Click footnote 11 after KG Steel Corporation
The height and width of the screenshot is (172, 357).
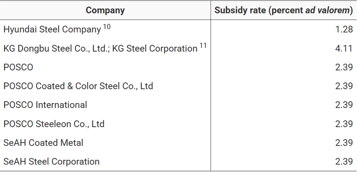(203, 46)
